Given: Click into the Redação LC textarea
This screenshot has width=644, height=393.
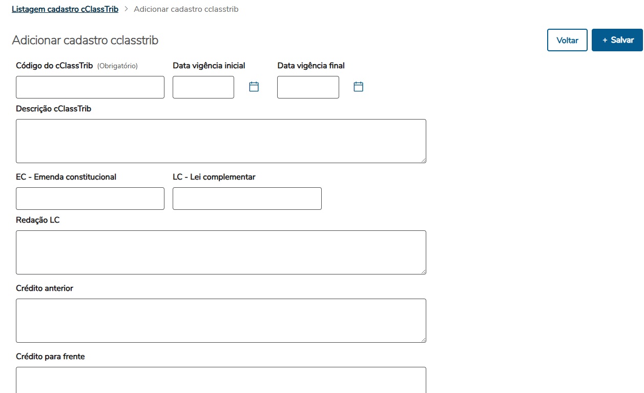Looking at the screenshot, I should click(x=221, y=252).
